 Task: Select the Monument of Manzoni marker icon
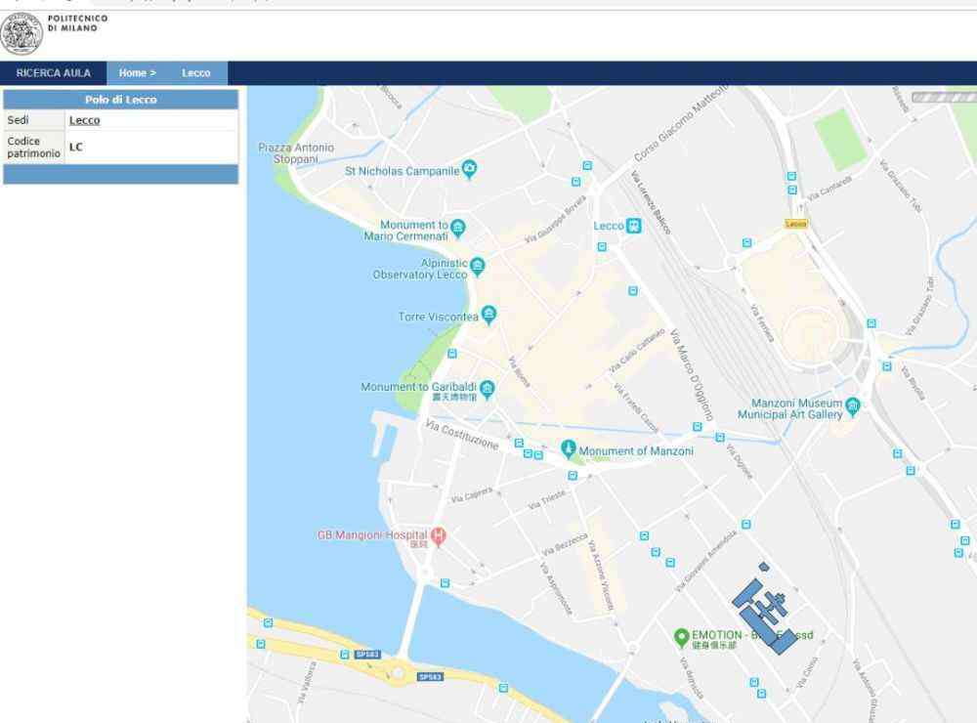(x=568, y=448)
